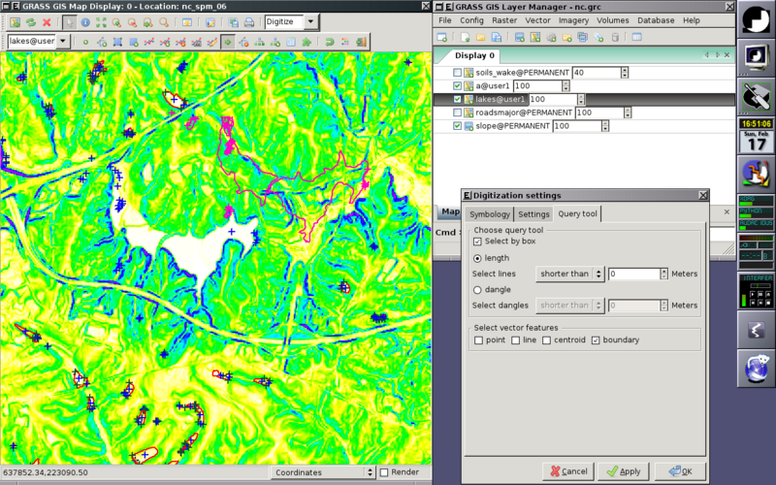Click add vector map layer icon
Screen dimensions: 776x485
535,37
